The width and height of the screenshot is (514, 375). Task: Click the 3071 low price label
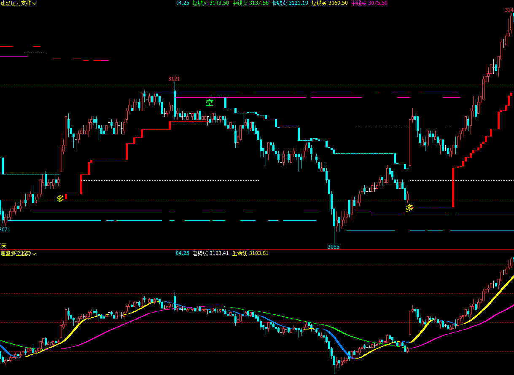[x=5, y=230]
